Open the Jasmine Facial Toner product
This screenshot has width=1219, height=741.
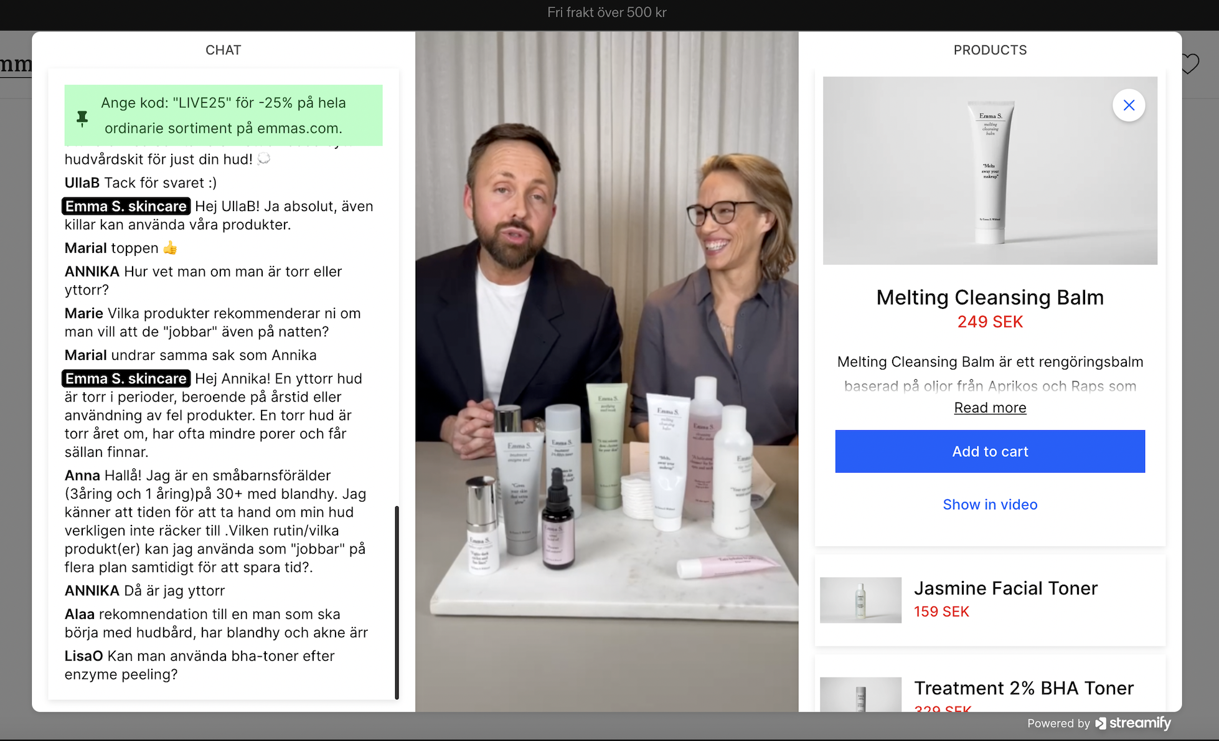(x=990, y=600)
